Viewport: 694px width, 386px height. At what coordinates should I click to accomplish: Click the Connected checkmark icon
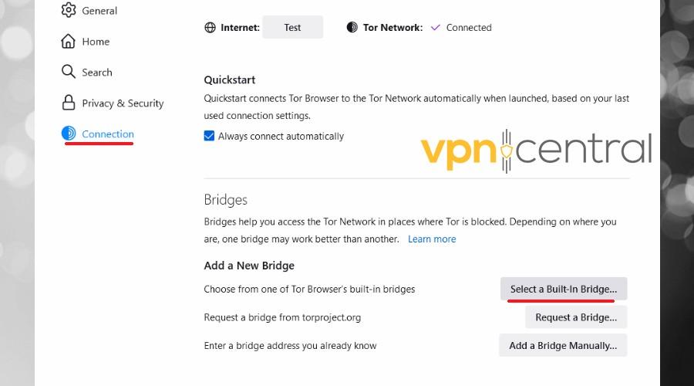(436, 28)
